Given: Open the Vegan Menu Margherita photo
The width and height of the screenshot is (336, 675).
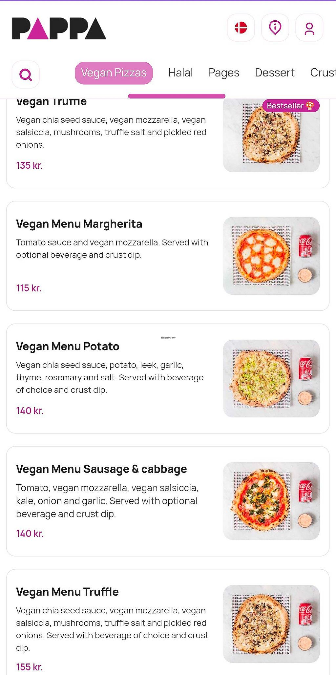Looking at the screenshot, I should pos(271,256).
